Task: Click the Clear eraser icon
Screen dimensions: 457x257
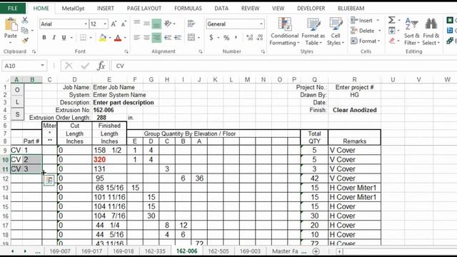Action: coord(392,41)
